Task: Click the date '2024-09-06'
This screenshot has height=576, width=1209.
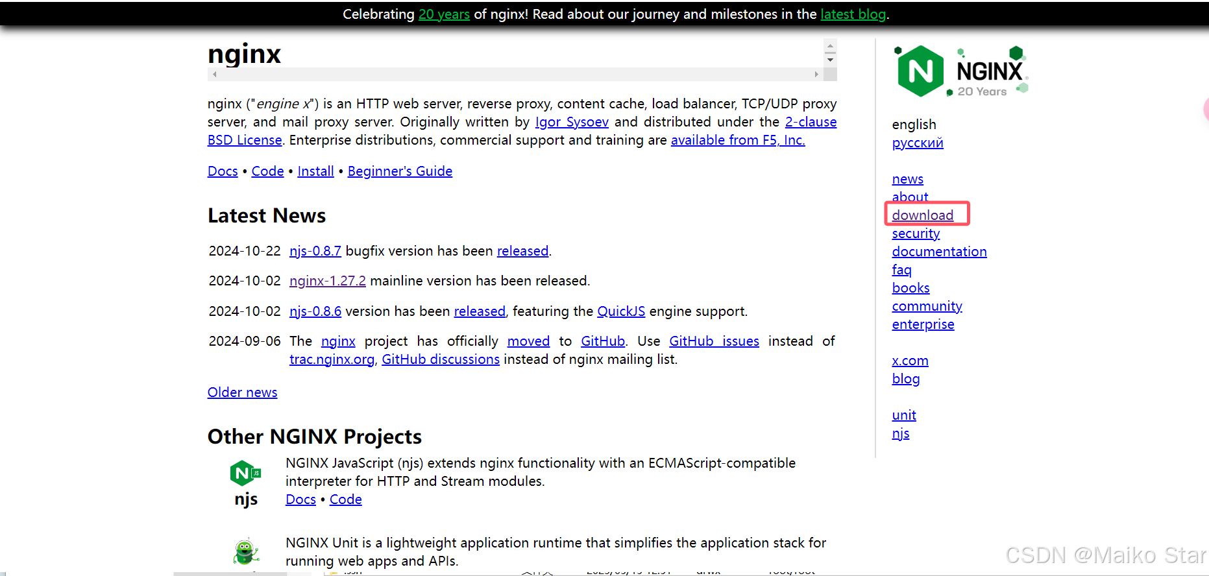Action: pos(245,341)
